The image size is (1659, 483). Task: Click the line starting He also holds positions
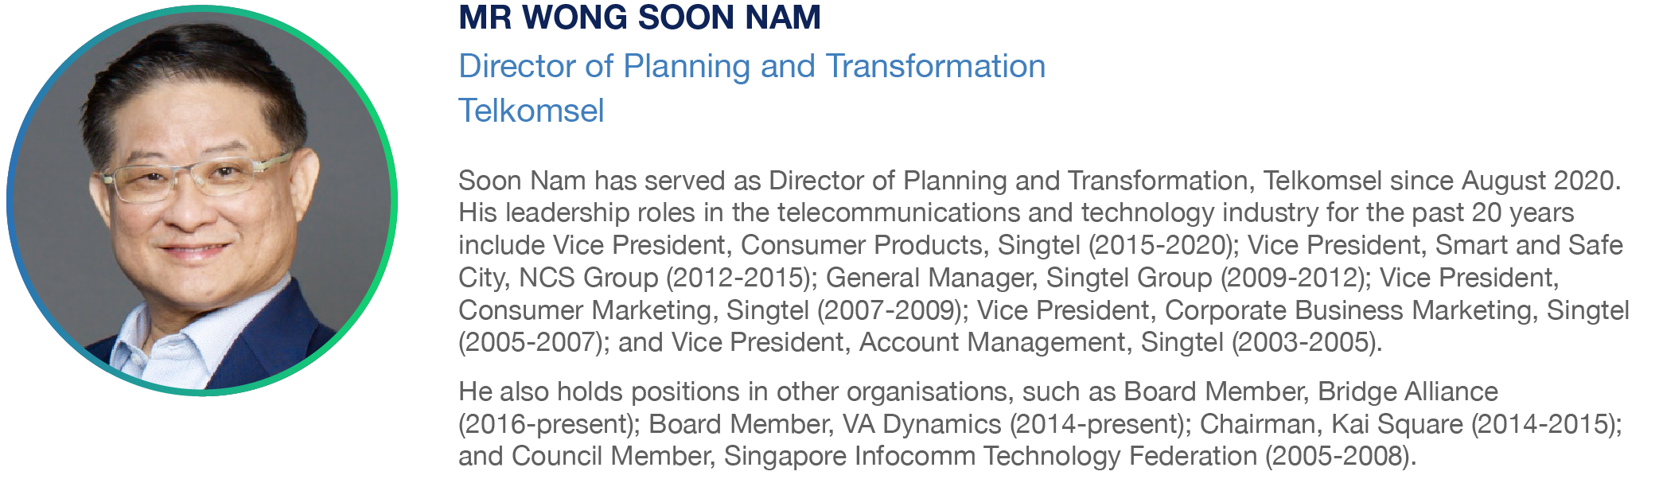(979, 392)
